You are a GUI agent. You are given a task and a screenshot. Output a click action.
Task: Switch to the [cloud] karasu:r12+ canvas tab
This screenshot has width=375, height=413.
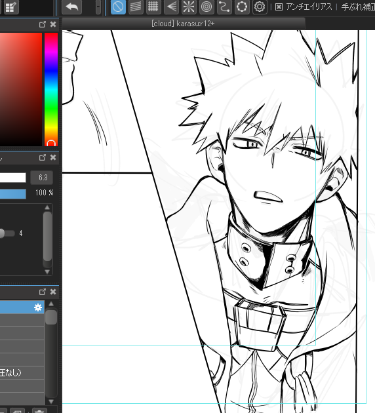[x=184, y=24]
